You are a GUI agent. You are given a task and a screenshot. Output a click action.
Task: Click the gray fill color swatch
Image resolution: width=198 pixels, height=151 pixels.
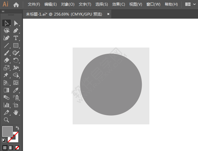pyautogui.click(x=7, y=131)
